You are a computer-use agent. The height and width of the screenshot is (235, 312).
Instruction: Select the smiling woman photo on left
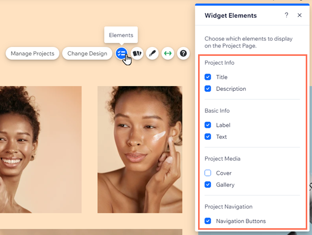pyautogui.click(x=41, y=149)
